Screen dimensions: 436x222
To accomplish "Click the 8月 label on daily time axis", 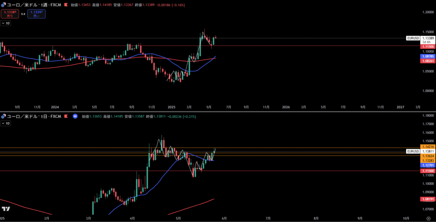I will tap(316, 219).
